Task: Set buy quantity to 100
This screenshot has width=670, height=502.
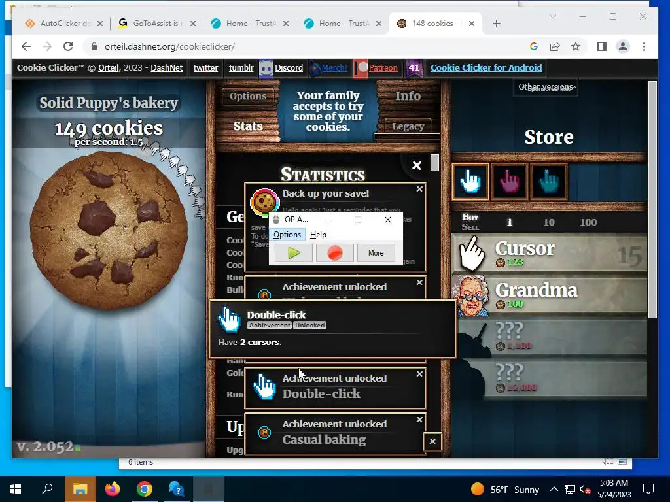Action: (588, 222)
